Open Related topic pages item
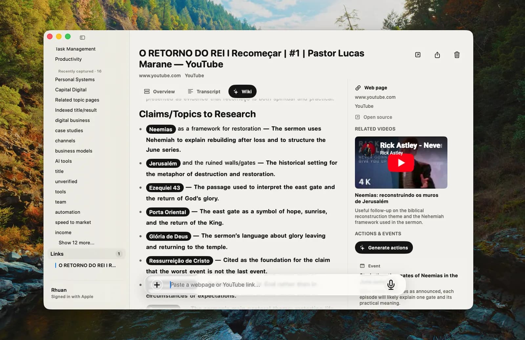 pyautogui.click(x=77, y=100)
